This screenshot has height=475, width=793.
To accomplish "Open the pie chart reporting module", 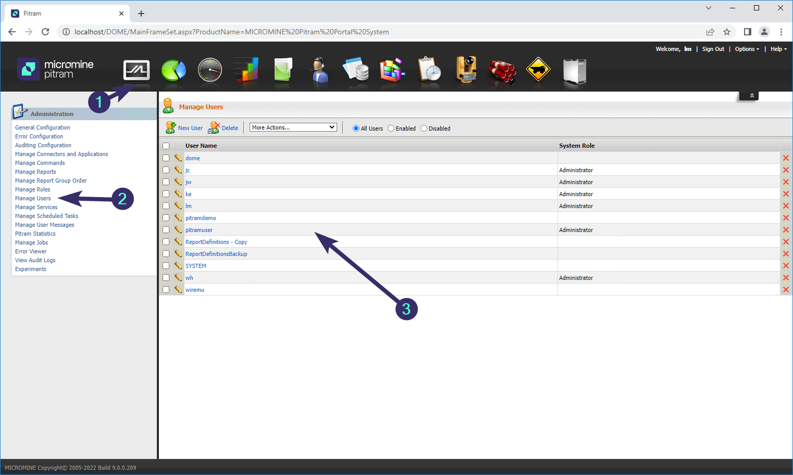I will tap(174, 70).
